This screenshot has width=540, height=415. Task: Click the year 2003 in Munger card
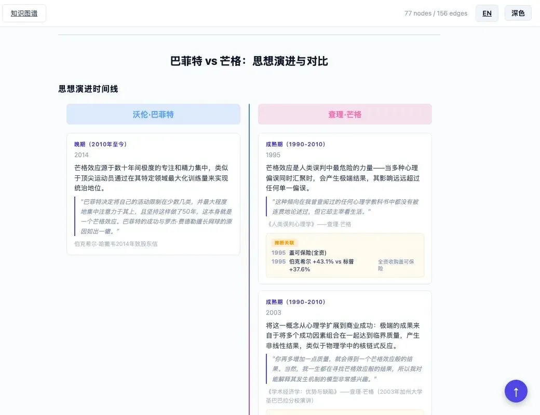(x=274, y=312)
